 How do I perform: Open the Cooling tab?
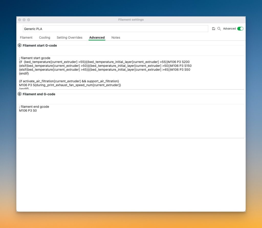tap(45, 37)
